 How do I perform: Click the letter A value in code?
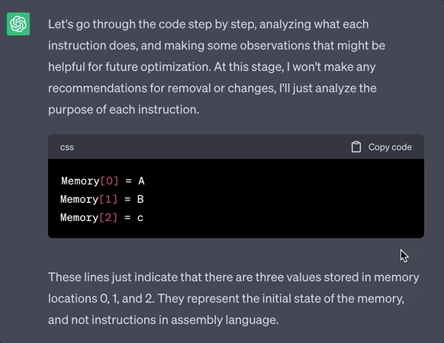pyautogui.click(x=141, y=181)
